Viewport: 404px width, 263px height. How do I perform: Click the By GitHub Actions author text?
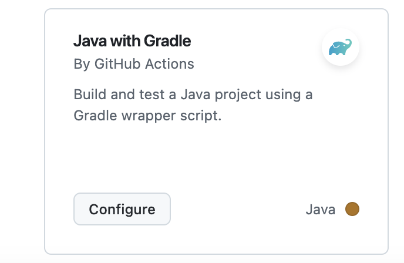point(134,63)
